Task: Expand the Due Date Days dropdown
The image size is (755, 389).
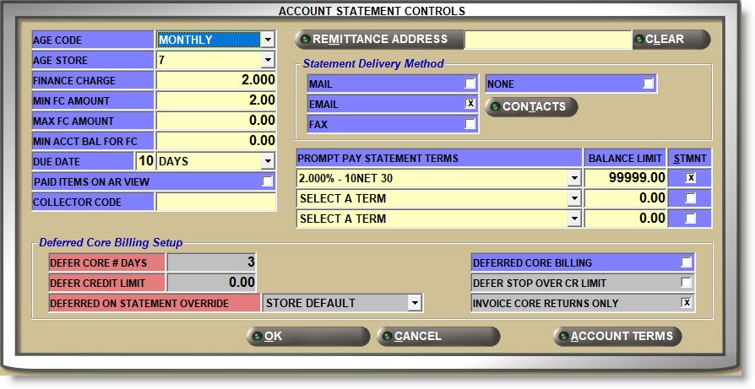Action: coord(268,161)
